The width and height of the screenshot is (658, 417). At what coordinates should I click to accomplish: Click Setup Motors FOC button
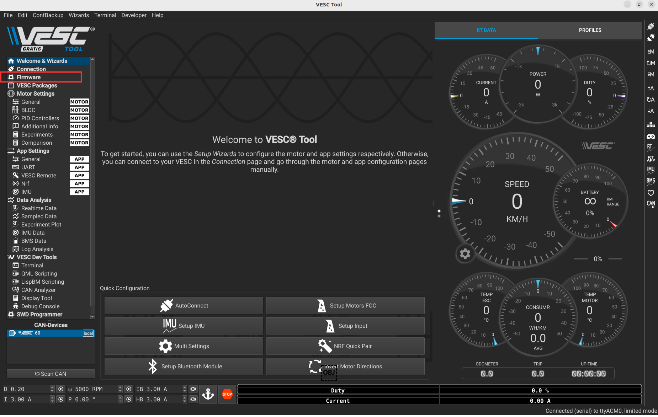coord(345,306)
